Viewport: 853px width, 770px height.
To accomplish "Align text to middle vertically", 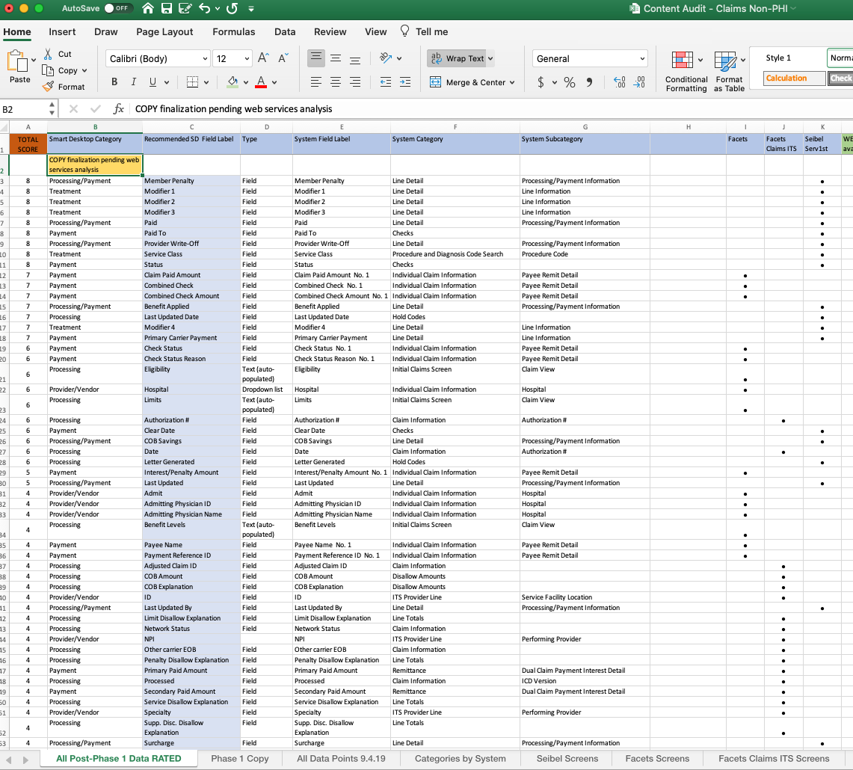I will tap(336, 58).
